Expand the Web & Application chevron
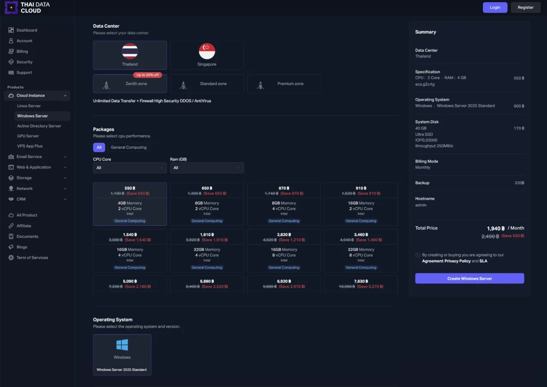Screen dimensions: 547x387 coord(65,167)
